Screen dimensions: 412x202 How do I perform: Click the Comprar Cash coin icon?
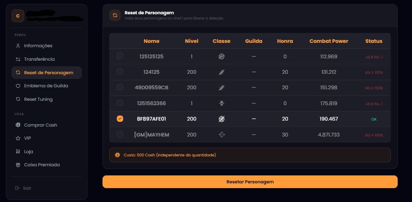pyautogui.click(x=18, y=125)
